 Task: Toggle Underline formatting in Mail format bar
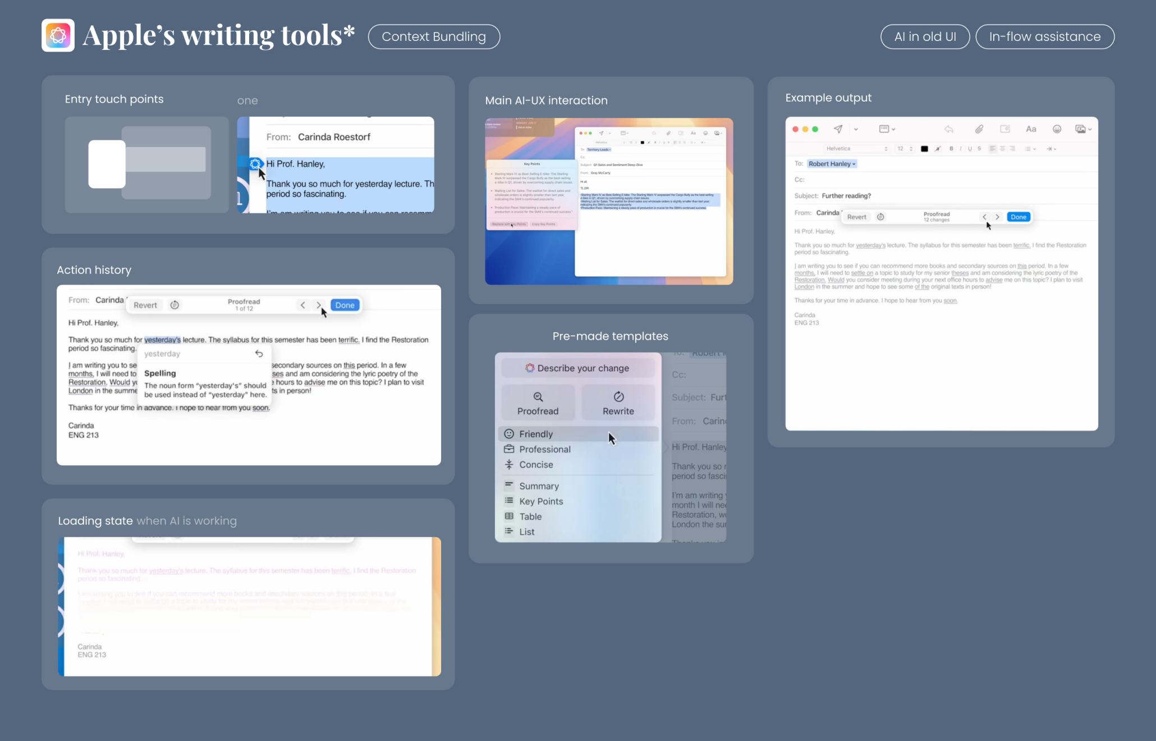970,149
